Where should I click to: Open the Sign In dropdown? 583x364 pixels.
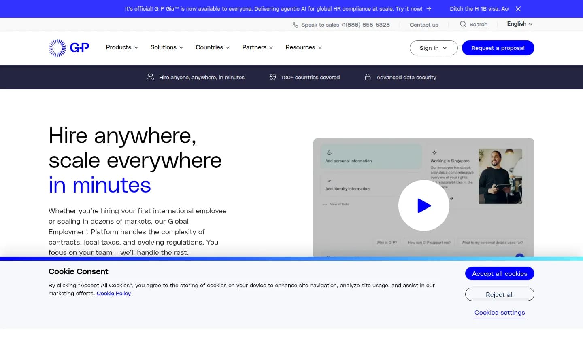tap(434, 48)
